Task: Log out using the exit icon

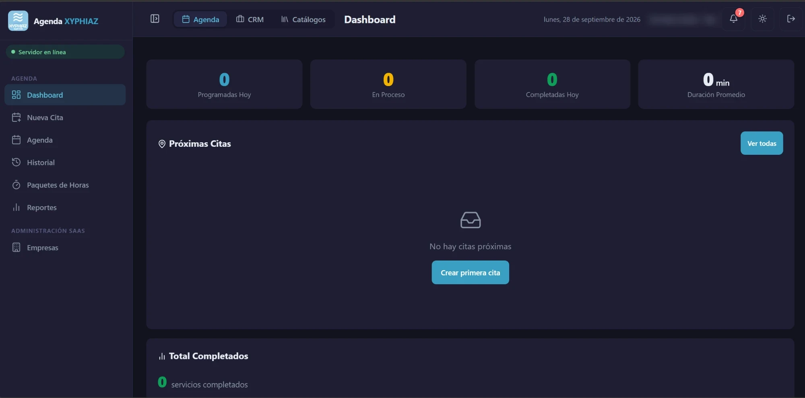Action: pyautogui.click(x=791, y=19)
